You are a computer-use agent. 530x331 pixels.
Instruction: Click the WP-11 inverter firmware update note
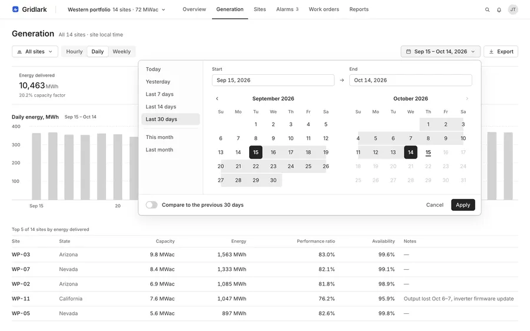(459, 299)
